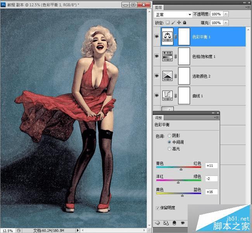
Task: Expand the 不透明度 opacity slider arrow
Action: pyautogui.click(x=226, y=14)
